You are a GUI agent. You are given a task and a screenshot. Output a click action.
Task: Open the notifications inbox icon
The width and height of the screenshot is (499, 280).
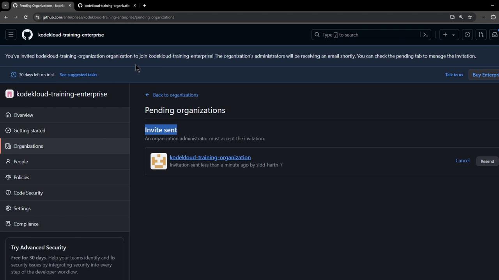pos(494,35)
